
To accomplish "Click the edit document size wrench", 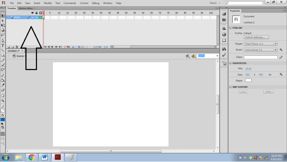I will point(281,74).
